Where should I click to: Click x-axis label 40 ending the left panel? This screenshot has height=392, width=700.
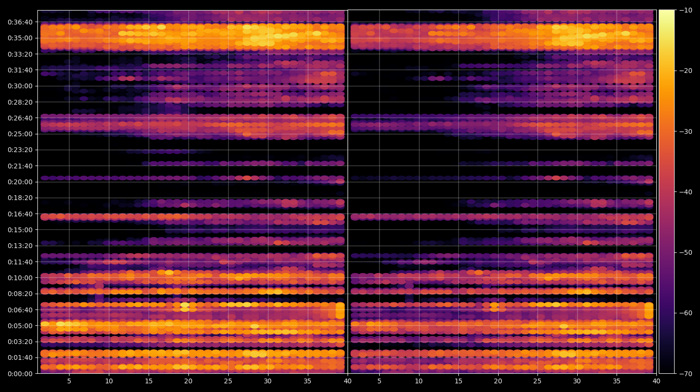[348, 381]
